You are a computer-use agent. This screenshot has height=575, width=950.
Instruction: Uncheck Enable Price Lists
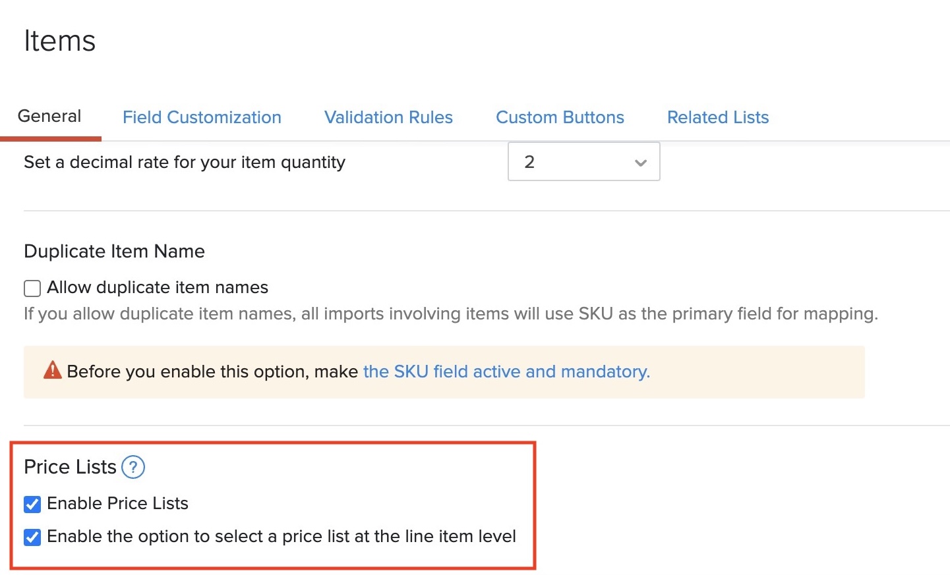[x=32, y=504]
